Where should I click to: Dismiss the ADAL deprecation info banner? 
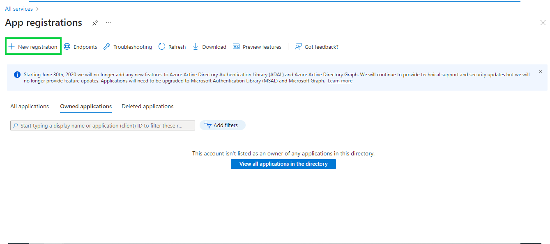coord(541,71)
